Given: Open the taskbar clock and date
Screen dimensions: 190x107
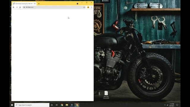Looking at the screenshot, I should tap(172, 105).
